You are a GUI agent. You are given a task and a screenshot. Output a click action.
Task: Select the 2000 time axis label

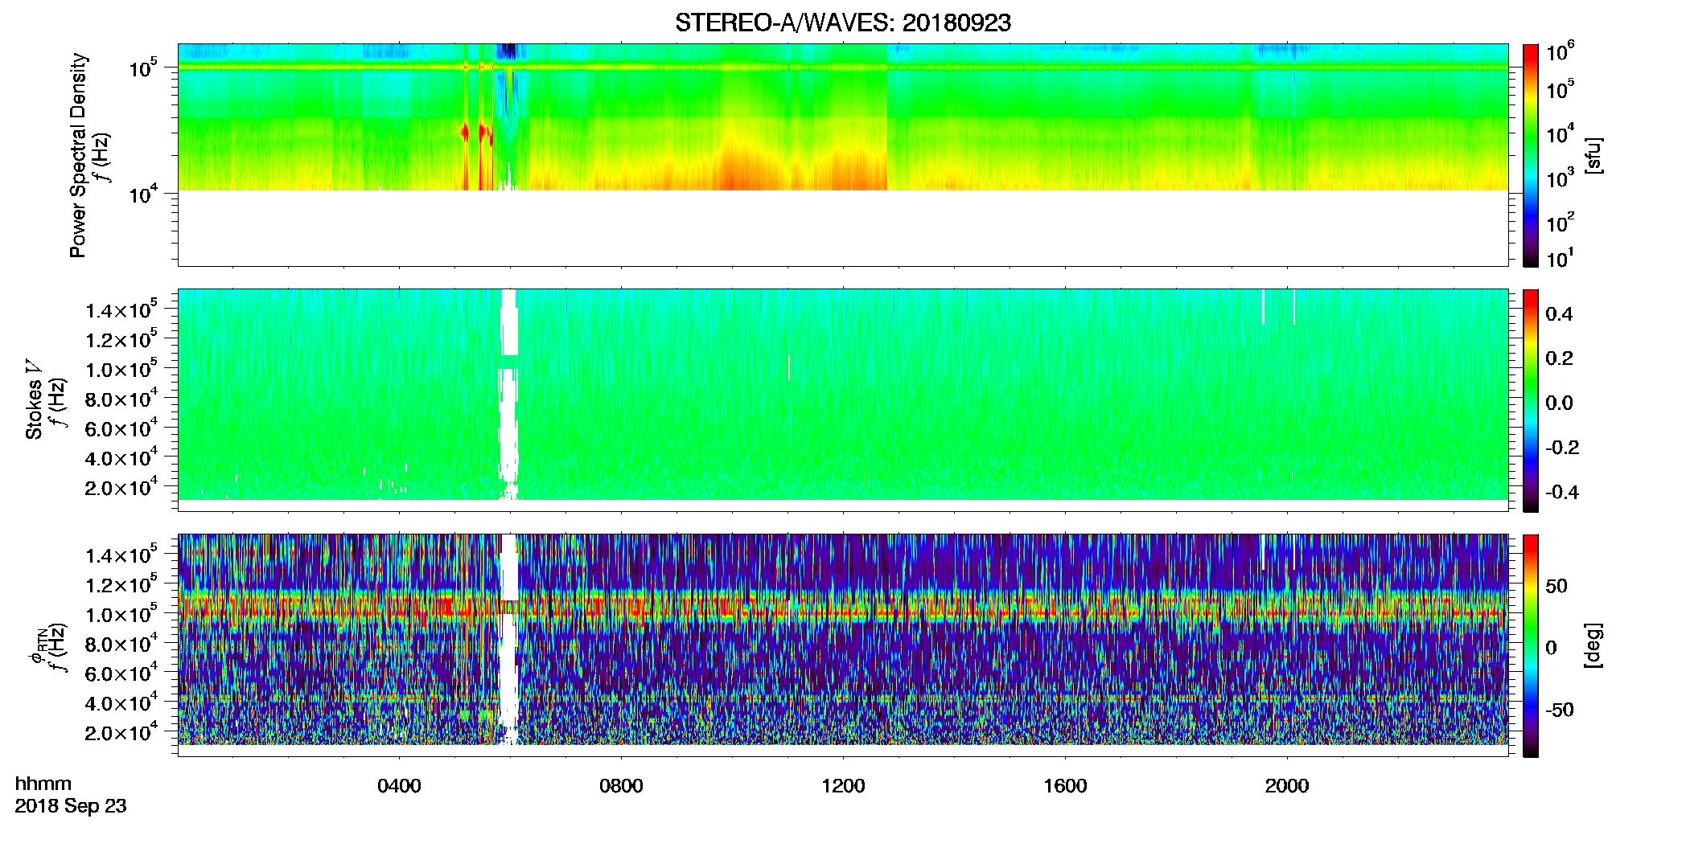coord(1287,786)
